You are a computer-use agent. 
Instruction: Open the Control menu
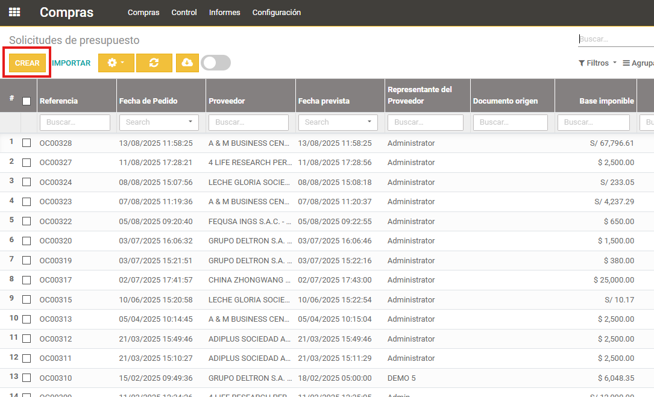pos(184,13)
